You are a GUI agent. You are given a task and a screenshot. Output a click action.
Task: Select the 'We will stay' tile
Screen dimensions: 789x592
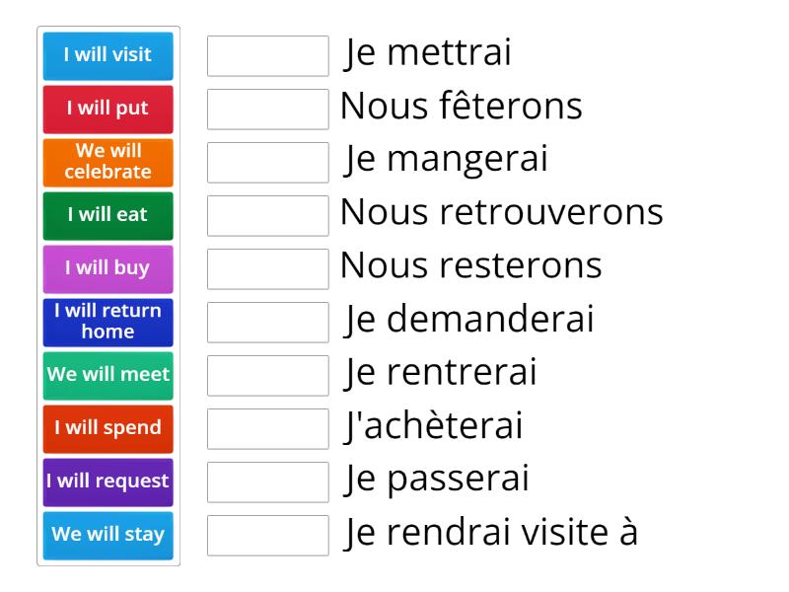[108, 535]
